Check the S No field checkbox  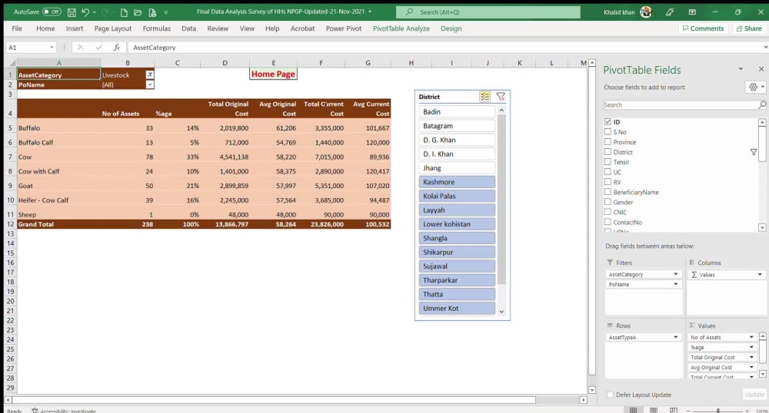(x=608, y=131)
